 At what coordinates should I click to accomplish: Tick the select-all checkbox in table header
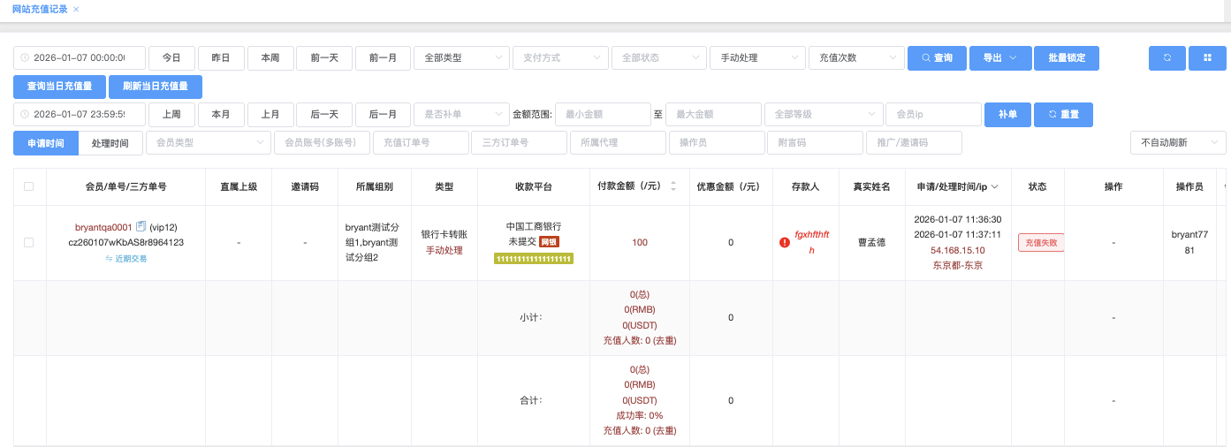(x=29, y=186)
